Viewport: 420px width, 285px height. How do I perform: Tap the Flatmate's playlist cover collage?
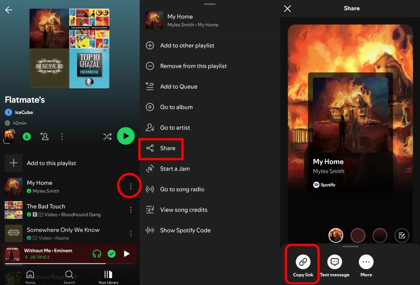click(70, 48)
